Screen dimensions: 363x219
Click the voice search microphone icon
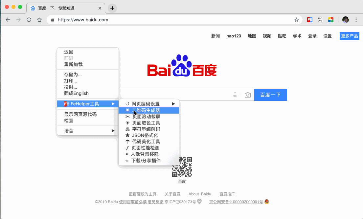tap(235, 95)
